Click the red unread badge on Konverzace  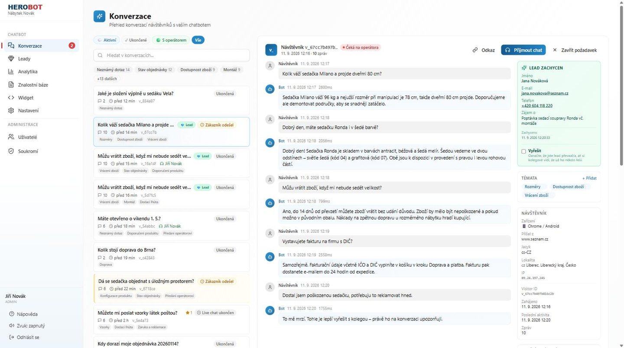coord(72,46)
